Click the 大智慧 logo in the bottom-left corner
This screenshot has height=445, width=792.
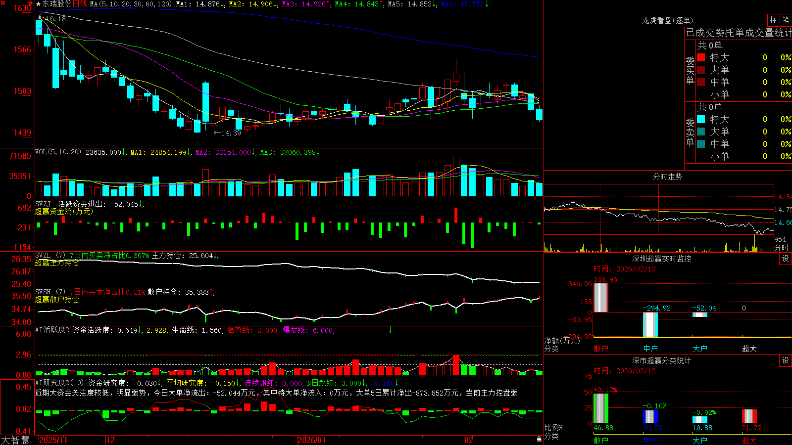point(15,440)
